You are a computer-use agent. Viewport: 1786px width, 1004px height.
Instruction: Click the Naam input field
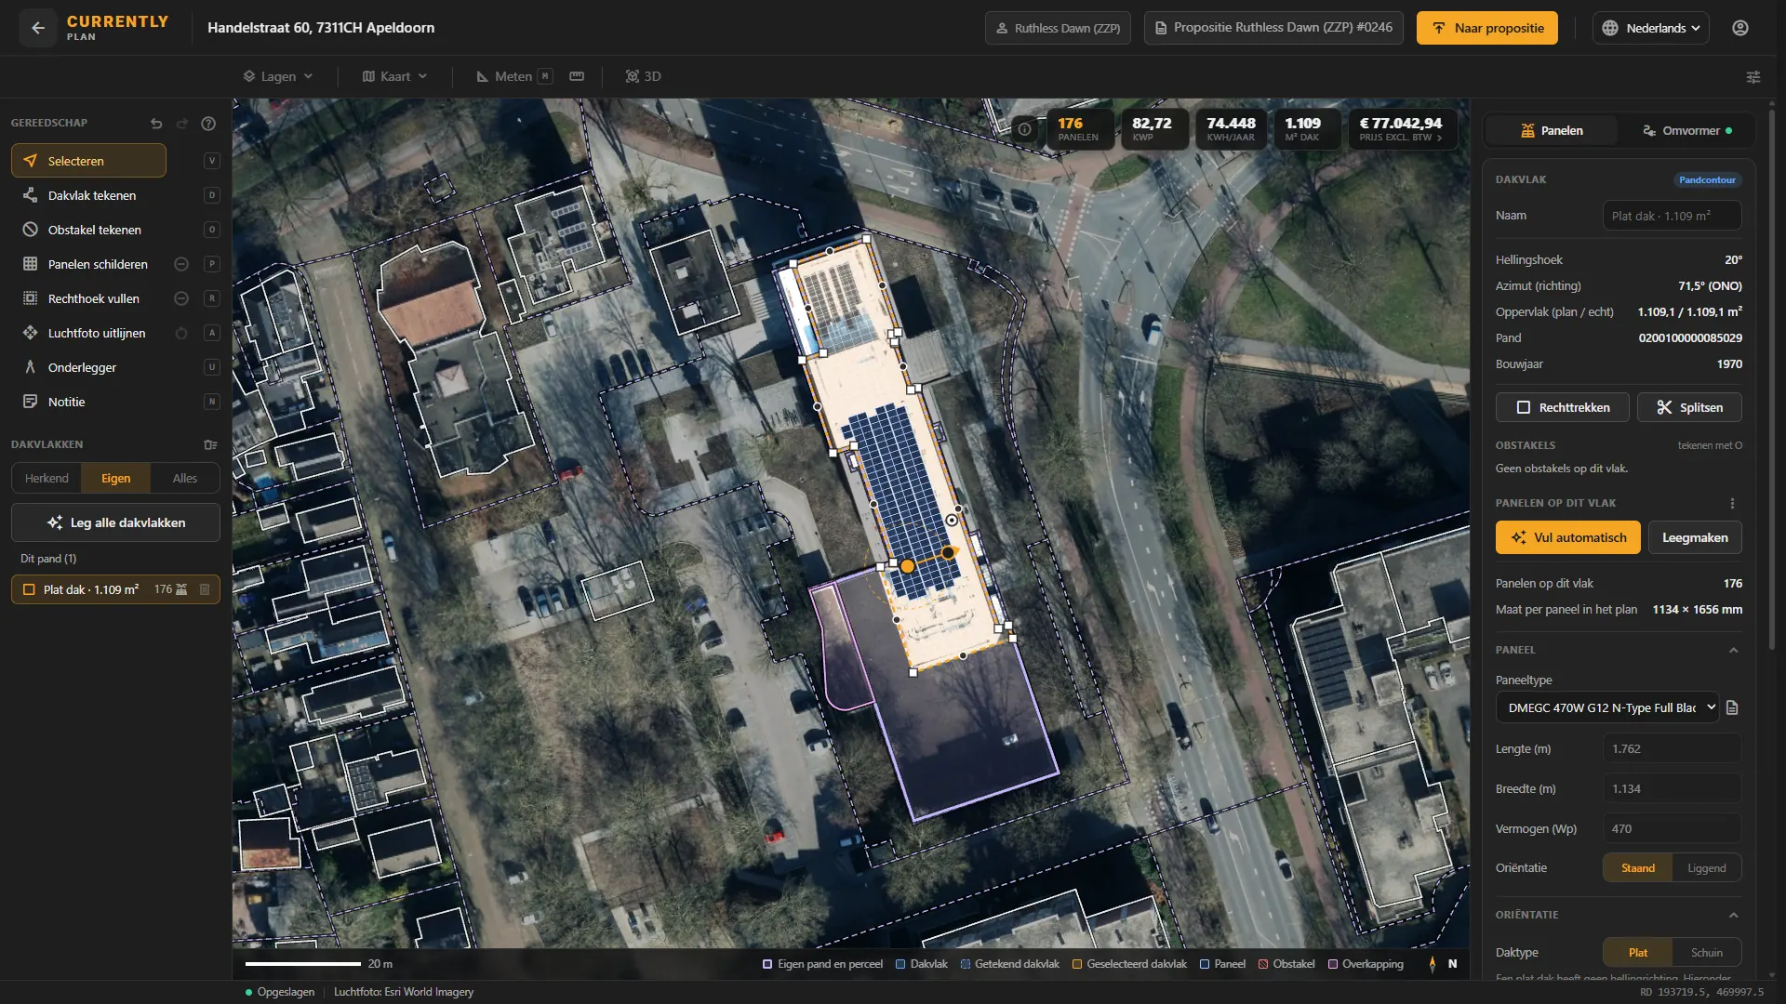tap(1672, 216)
